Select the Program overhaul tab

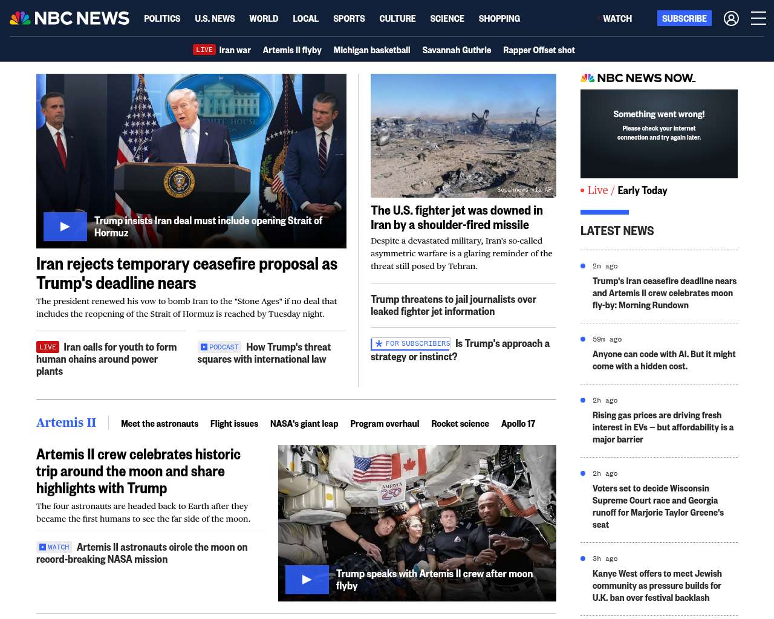[385, 424]
